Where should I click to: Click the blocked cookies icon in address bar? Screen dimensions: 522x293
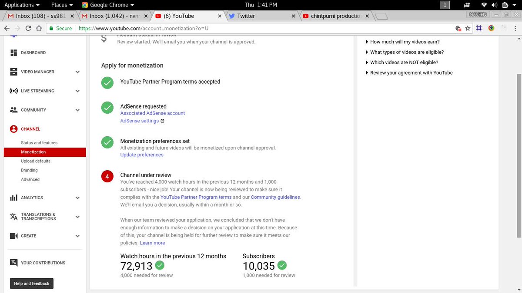point(458,28)
